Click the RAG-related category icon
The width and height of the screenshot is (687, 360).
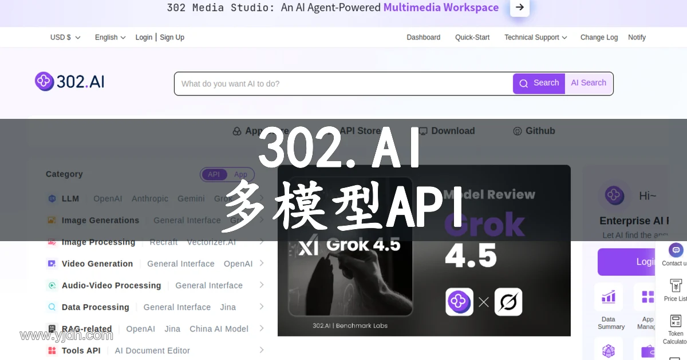point(52,329)
